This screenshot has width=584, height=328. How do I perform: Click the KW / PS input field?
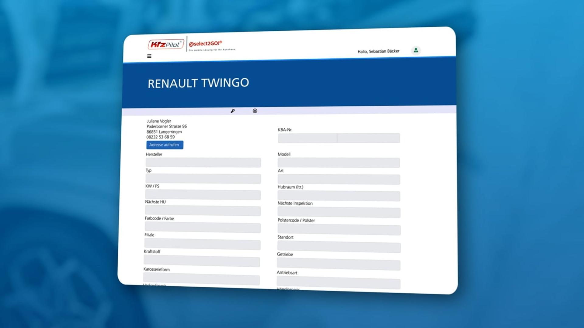click(203, 195)
